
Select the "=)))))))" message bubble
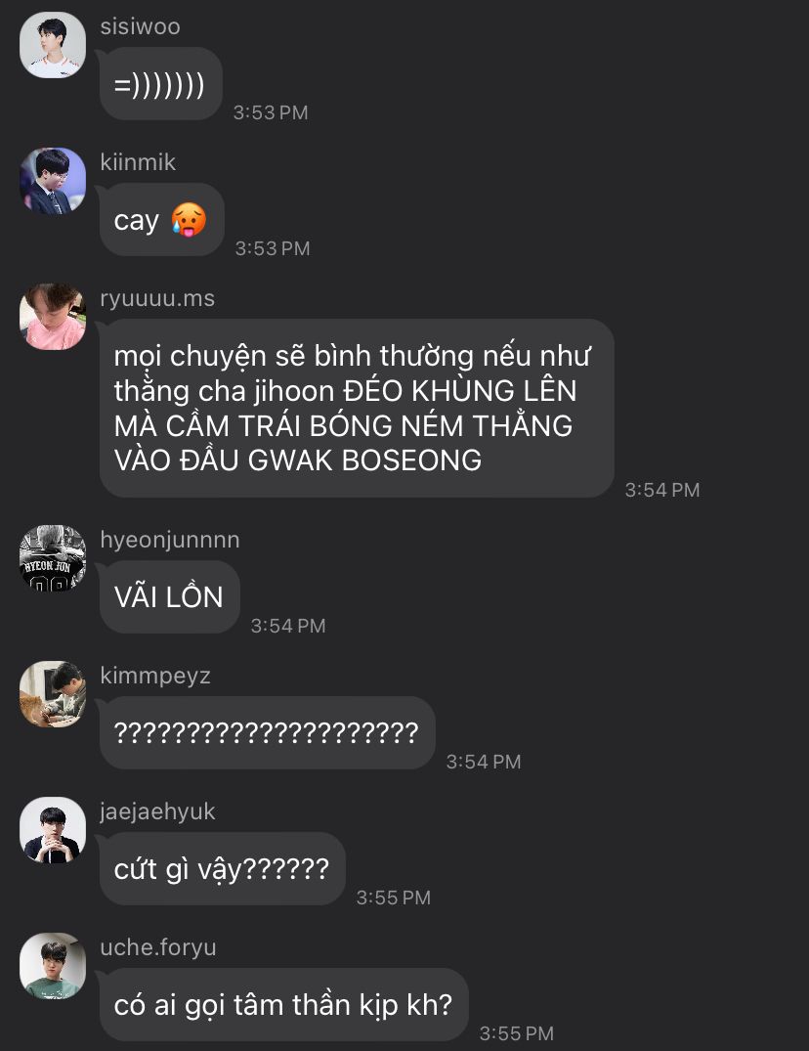(x=161, y=84)
